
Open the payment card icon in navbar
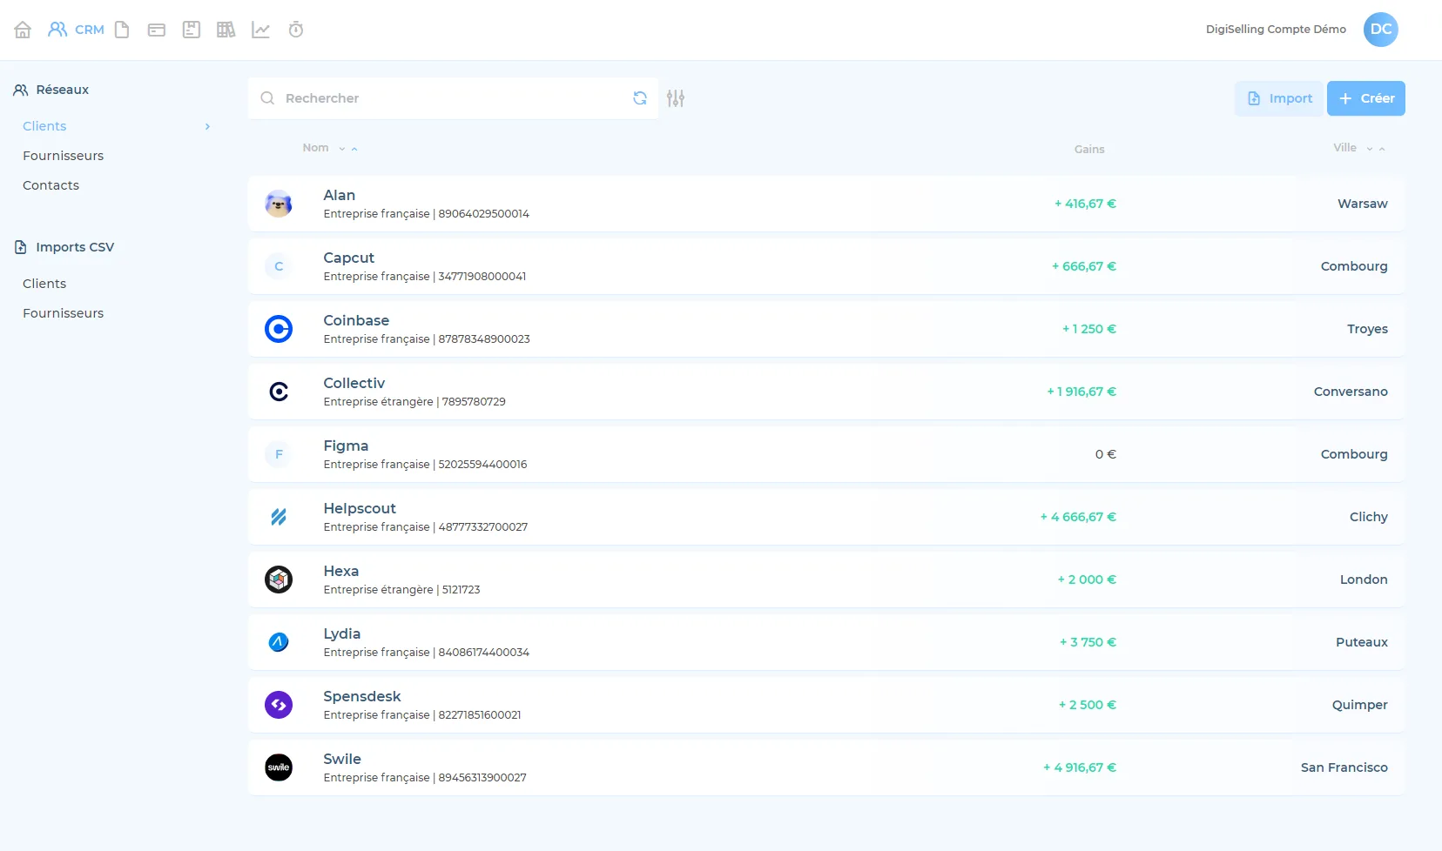pyautogui.click(x=157, y=30)
